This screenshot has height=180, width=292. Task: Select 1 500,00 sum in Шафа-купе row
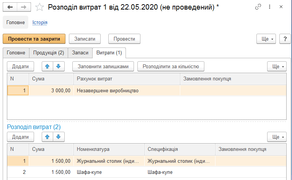click(51, 172)
